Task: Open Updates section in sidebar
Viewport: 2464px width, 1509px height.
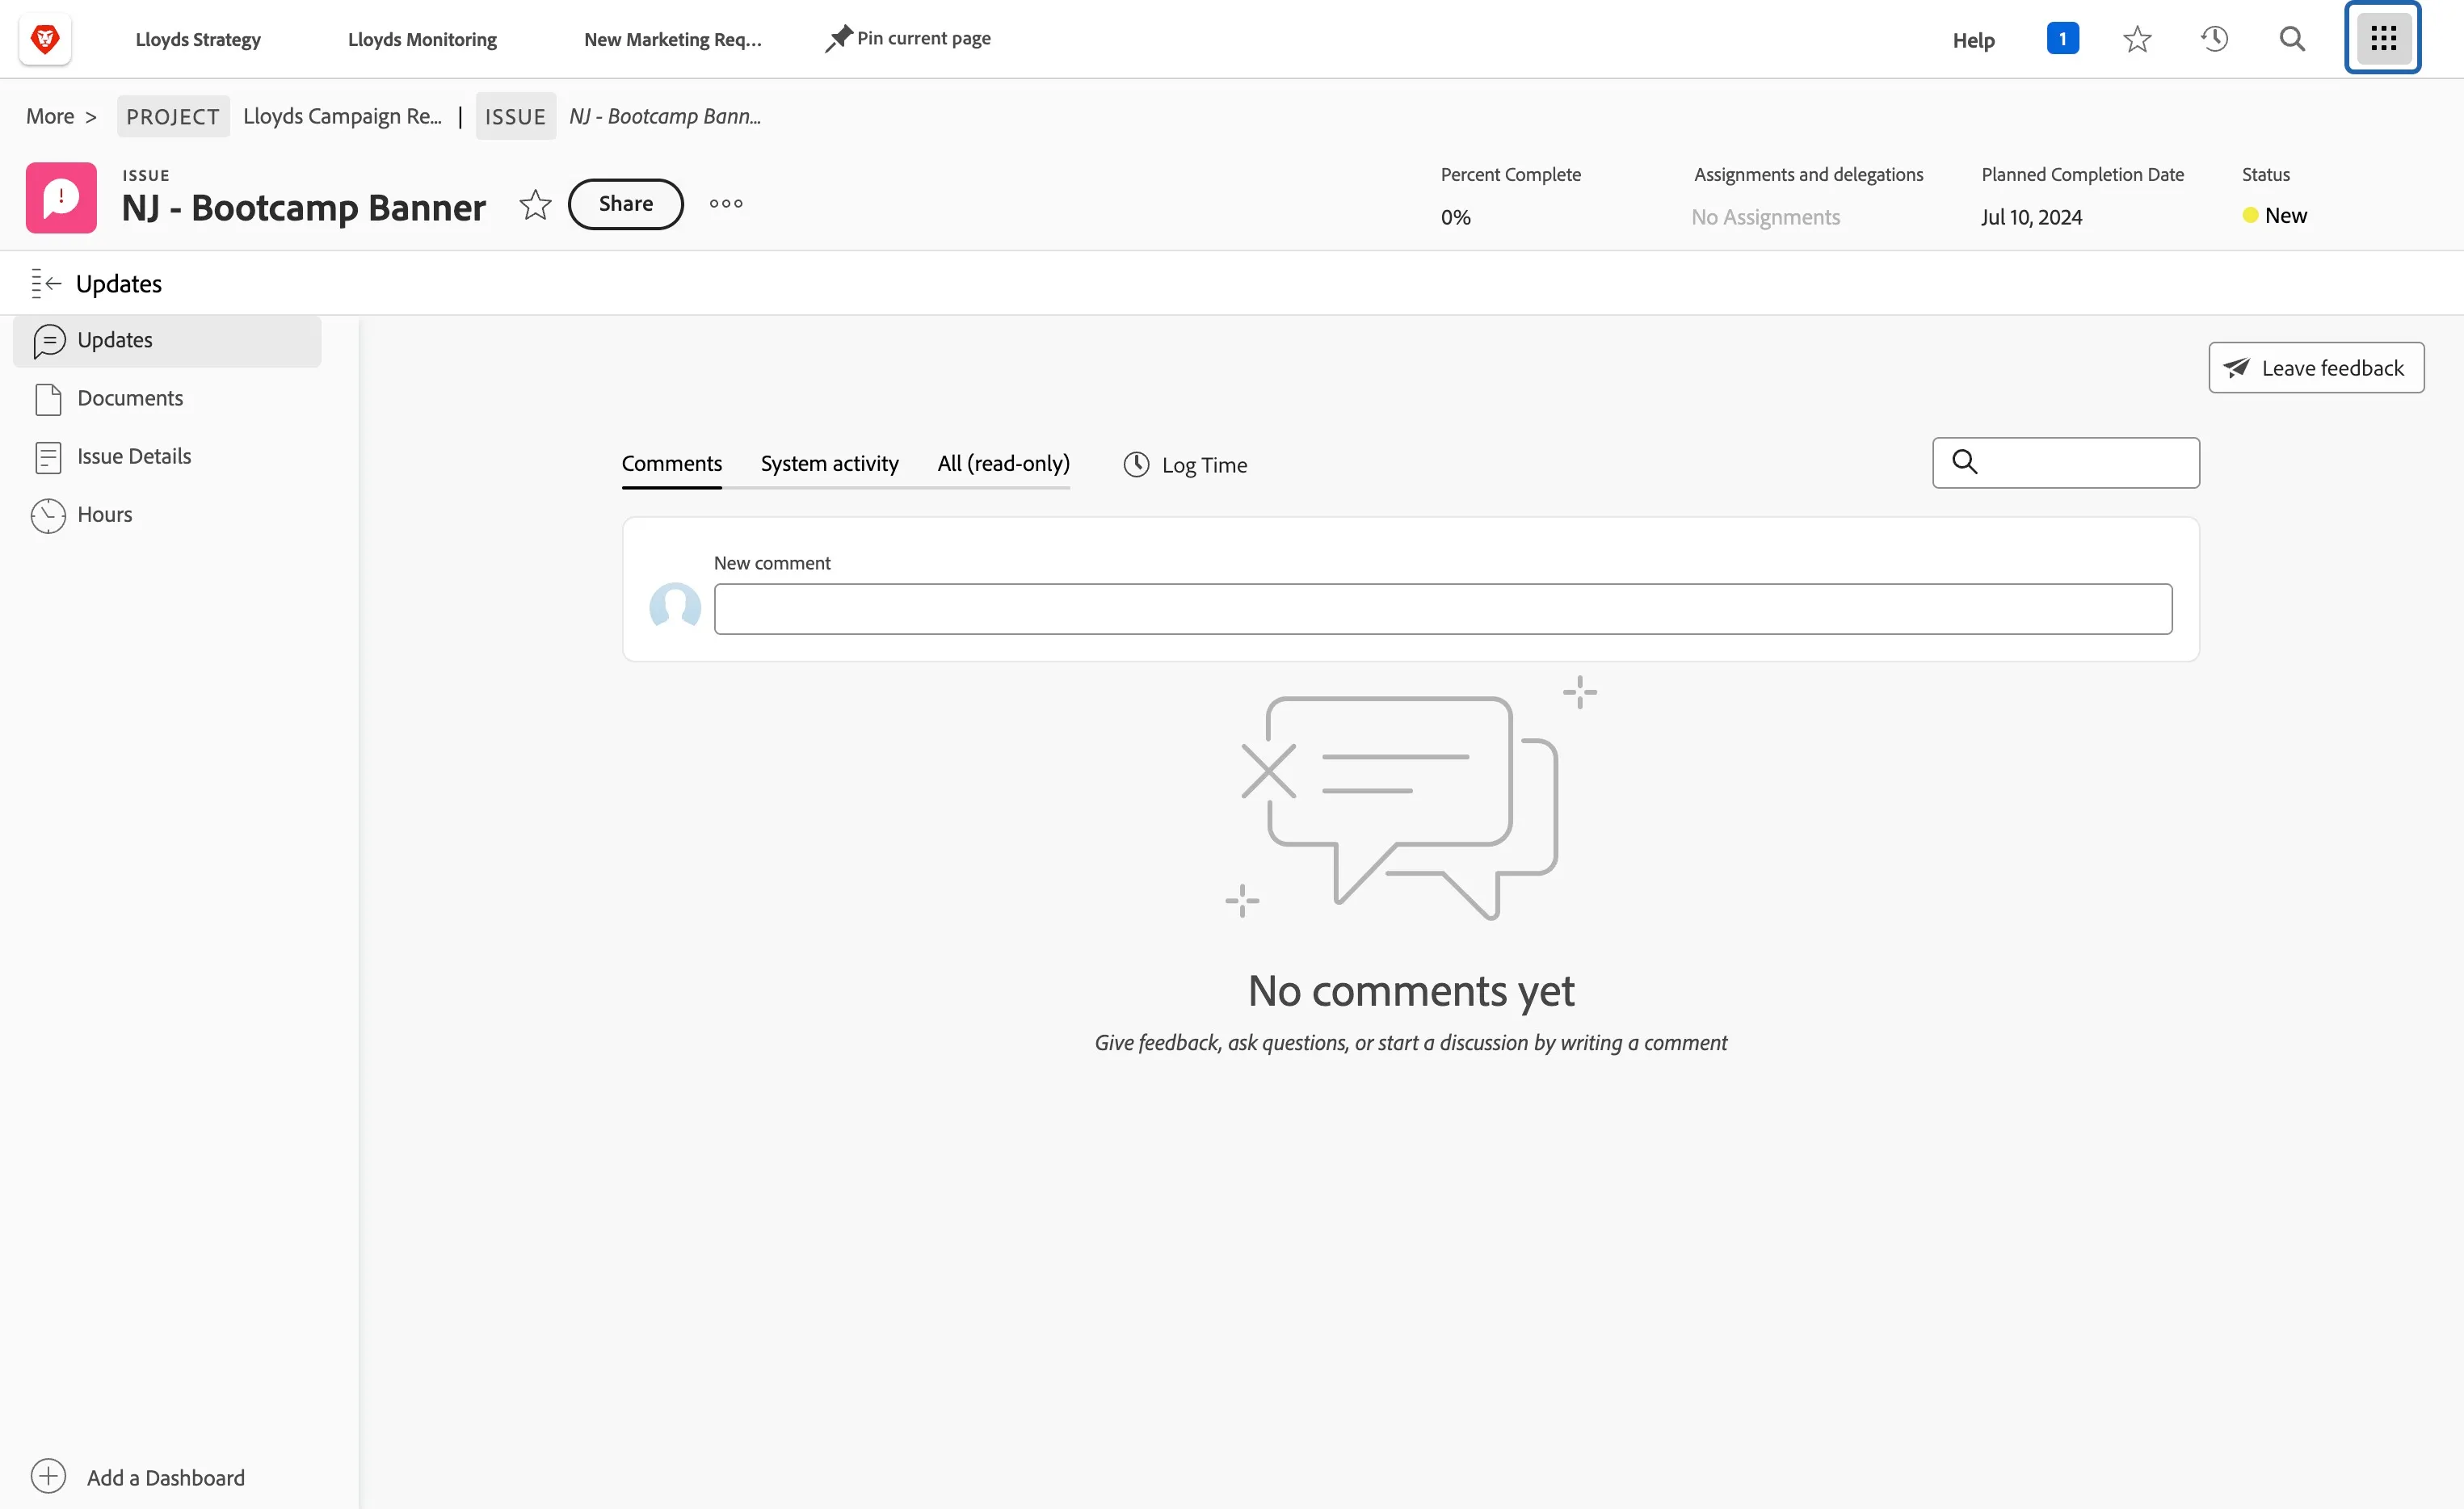Action: point(167,341)
